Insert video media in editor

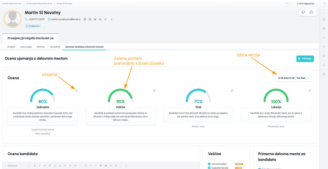pyautogui.click(x=101, y=166)
